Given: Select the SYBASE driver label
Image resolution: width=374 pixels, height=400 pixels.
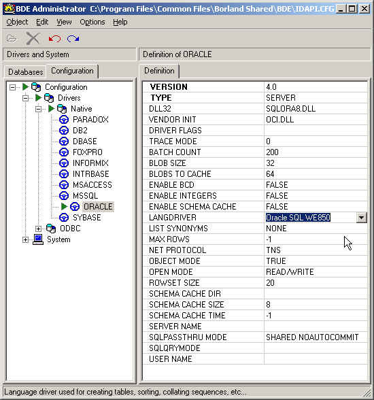Looking at the screenshot, I should [x=86, y=218].
